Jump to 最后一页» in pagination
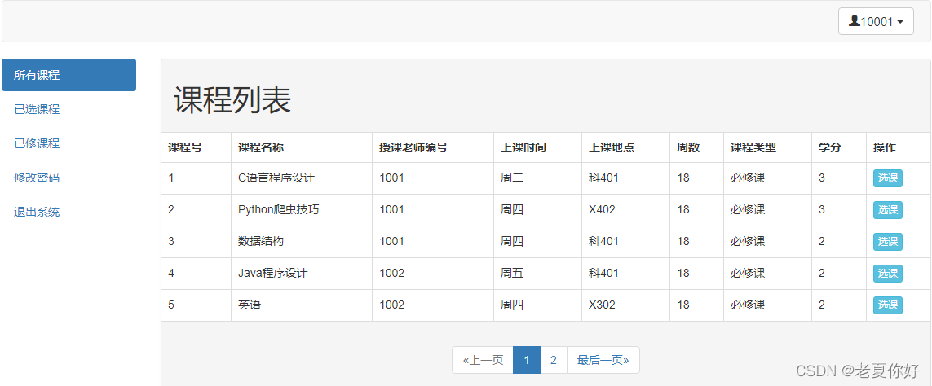 point(603,360)
